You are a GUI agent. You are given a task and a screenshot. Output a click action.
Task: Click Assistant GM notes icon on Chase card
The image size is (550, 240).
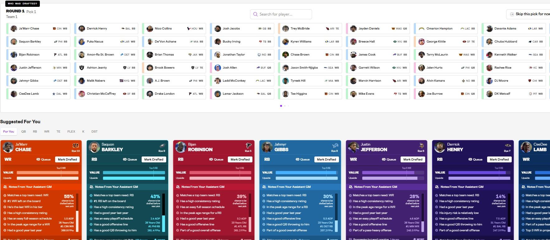pos(5,187)
